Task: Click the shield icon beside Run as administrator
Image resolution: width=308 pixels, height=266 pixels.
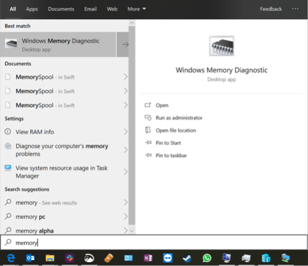Action: (148, 118)
